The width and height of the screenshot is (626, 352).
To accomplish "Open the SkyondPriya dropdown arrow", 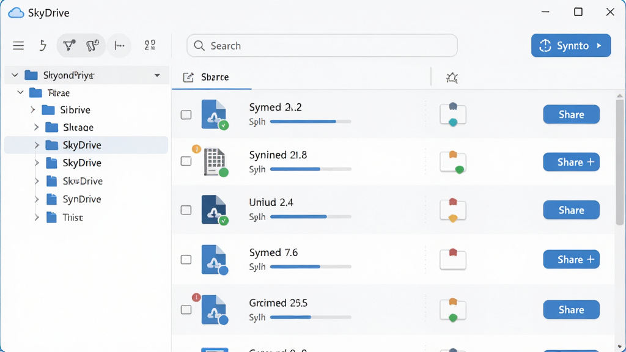I will pos(157,75).
